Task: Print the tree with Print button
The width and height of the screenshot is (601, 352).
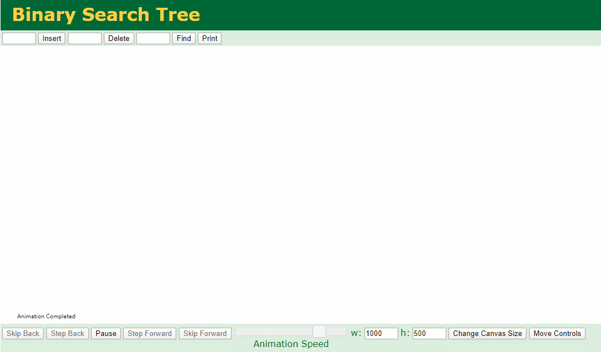Action: click(210, 38)
